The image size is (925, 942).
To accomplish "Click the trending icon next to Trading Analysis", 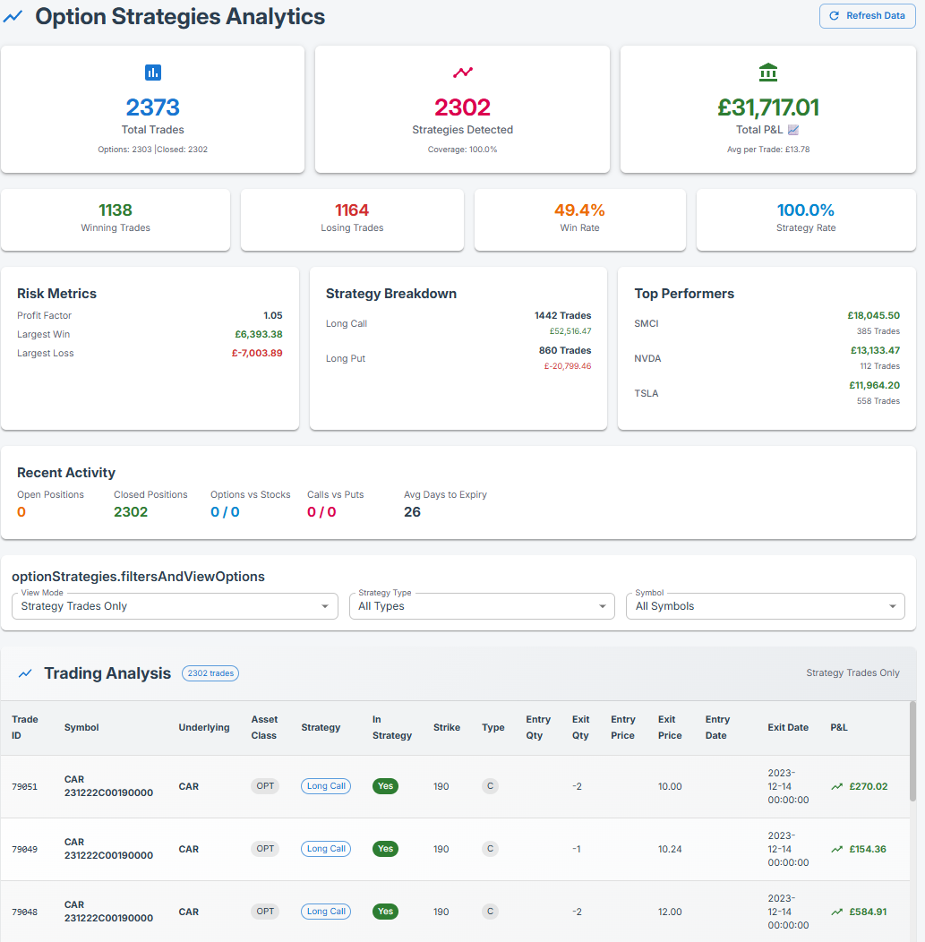I will coord(26,673).
